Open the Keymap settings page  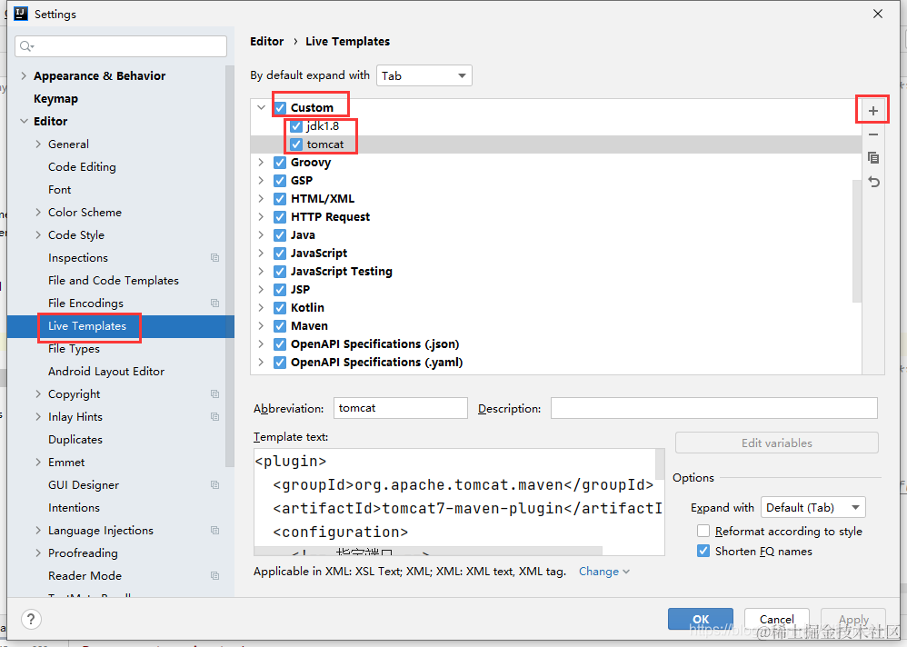(x=55, y=99)
